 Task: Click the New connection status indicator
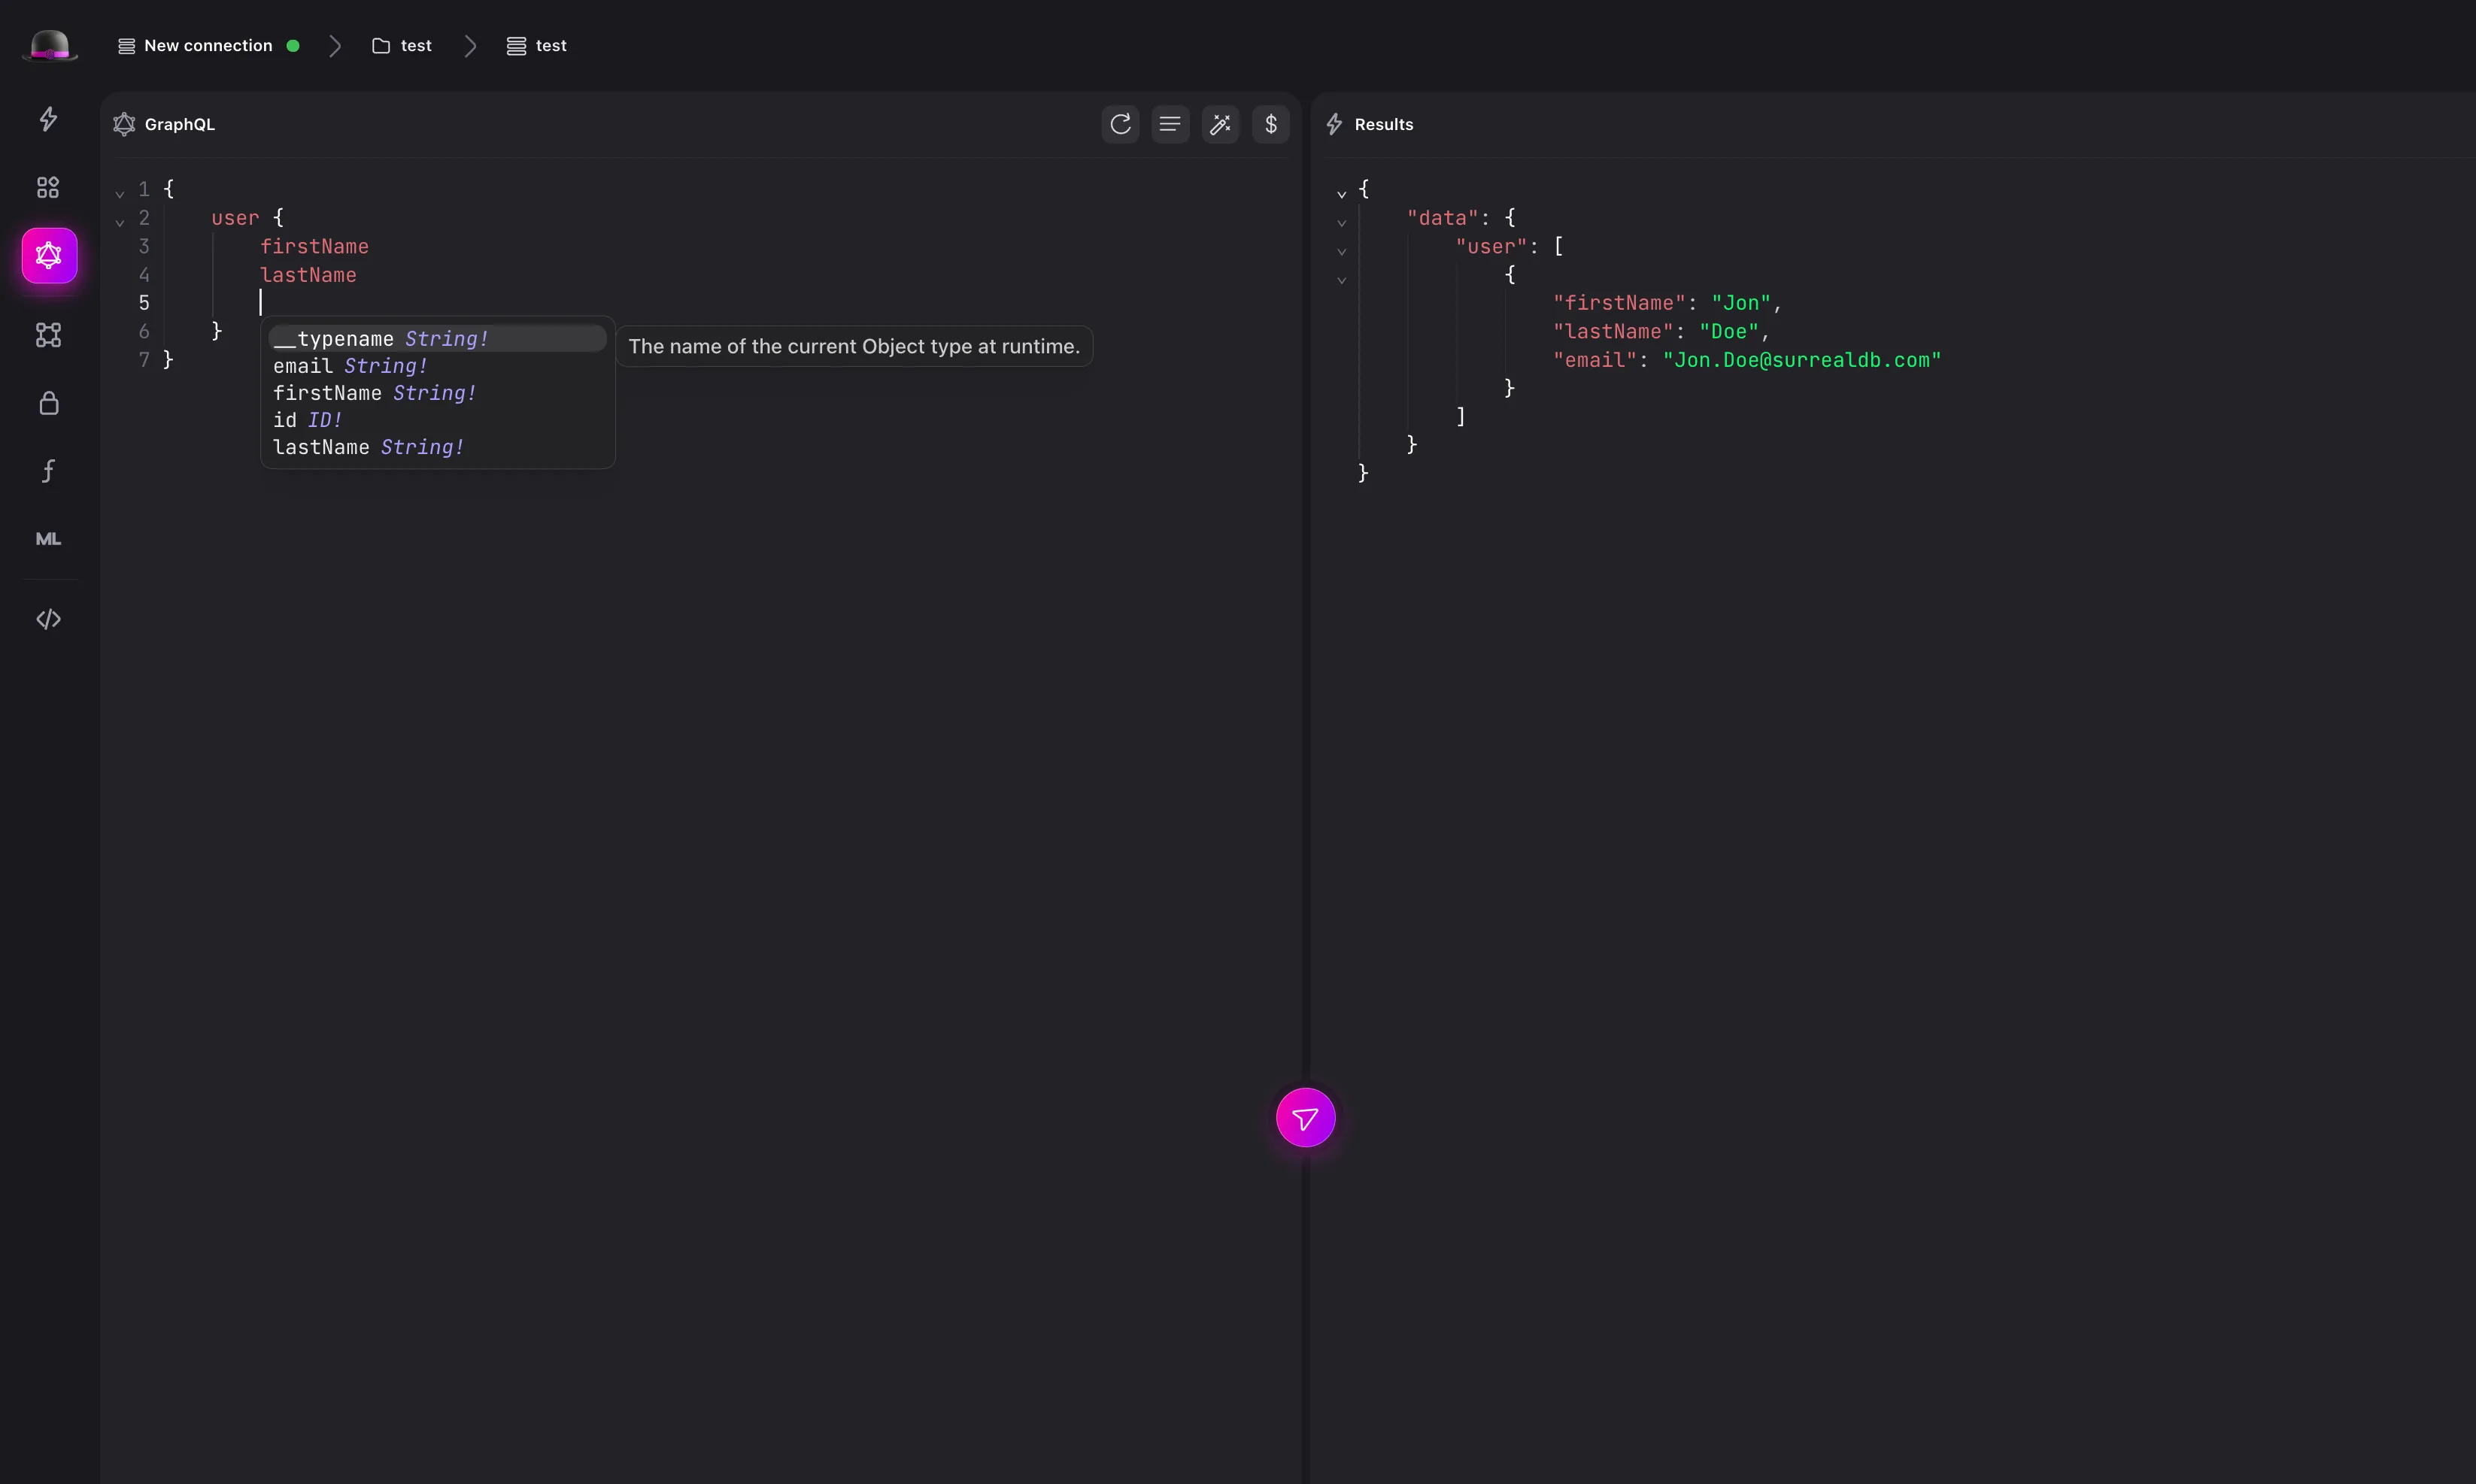pos(292,46)
